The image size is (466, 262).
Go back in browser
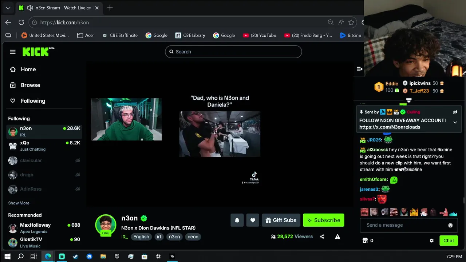(x=8, y=22)
